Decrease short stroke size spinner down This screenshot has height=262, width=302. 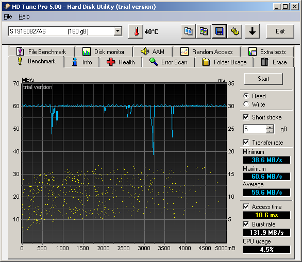coord(270,131)
